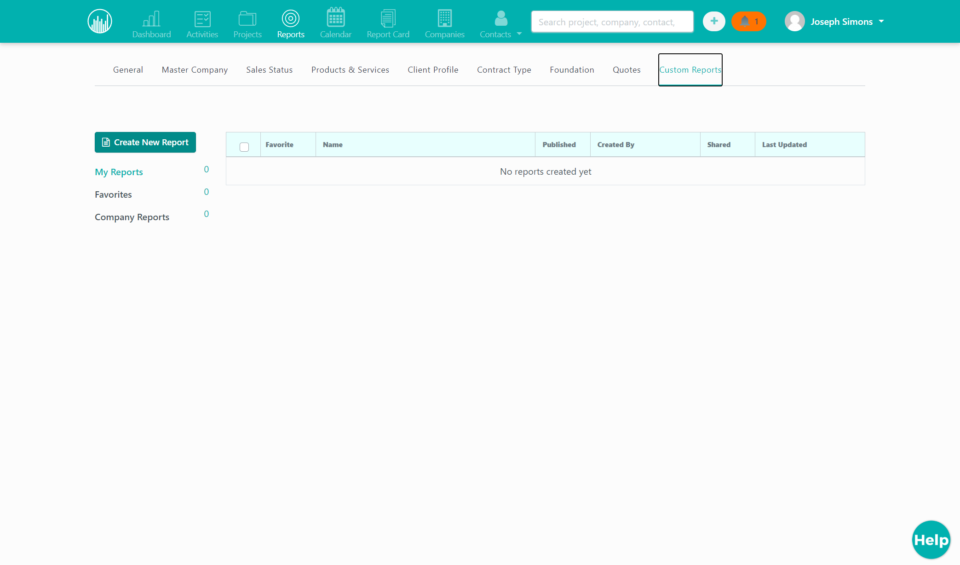Select My Reports filter

119,172
